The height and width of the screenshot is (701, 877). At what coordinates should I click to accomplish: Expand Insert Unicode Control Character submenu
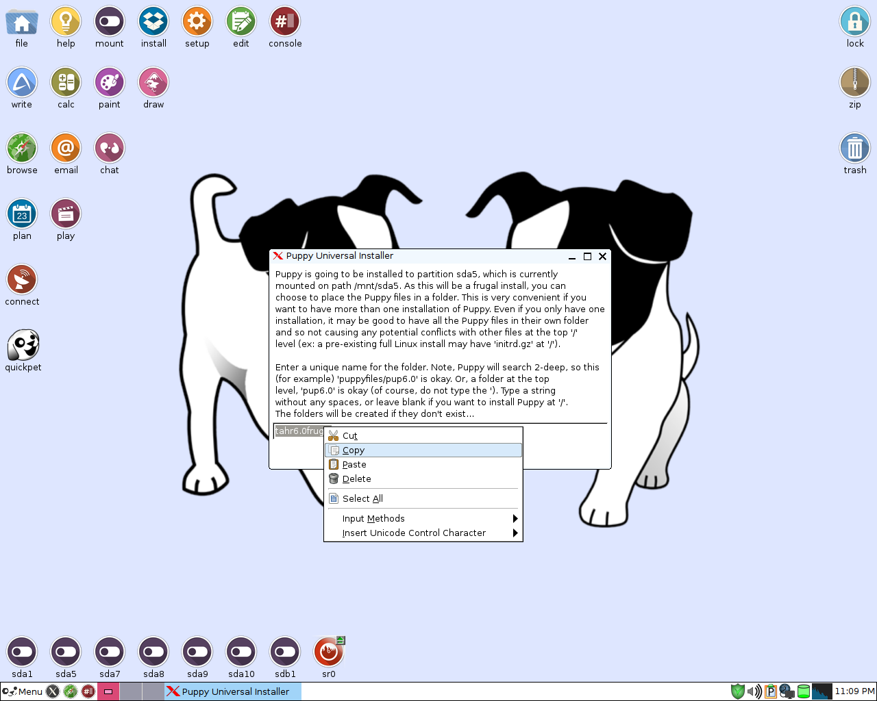pos(423,533)
